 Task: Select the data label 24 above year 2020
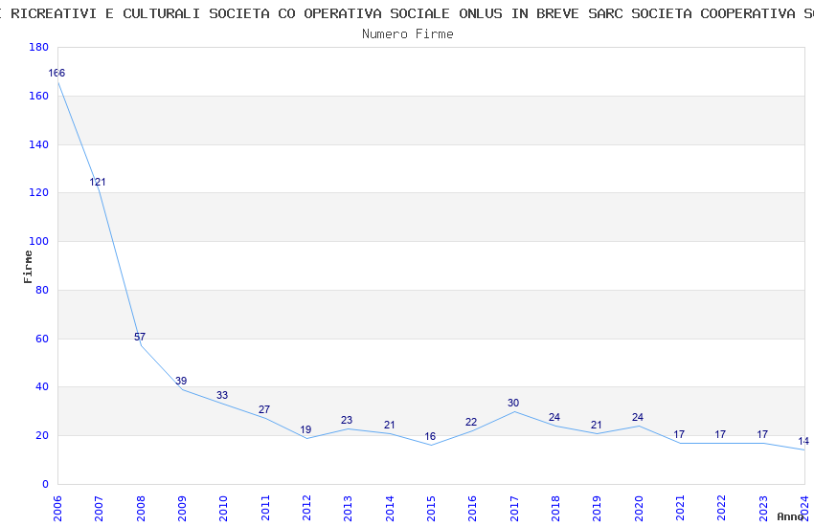(x=638, y=418)
